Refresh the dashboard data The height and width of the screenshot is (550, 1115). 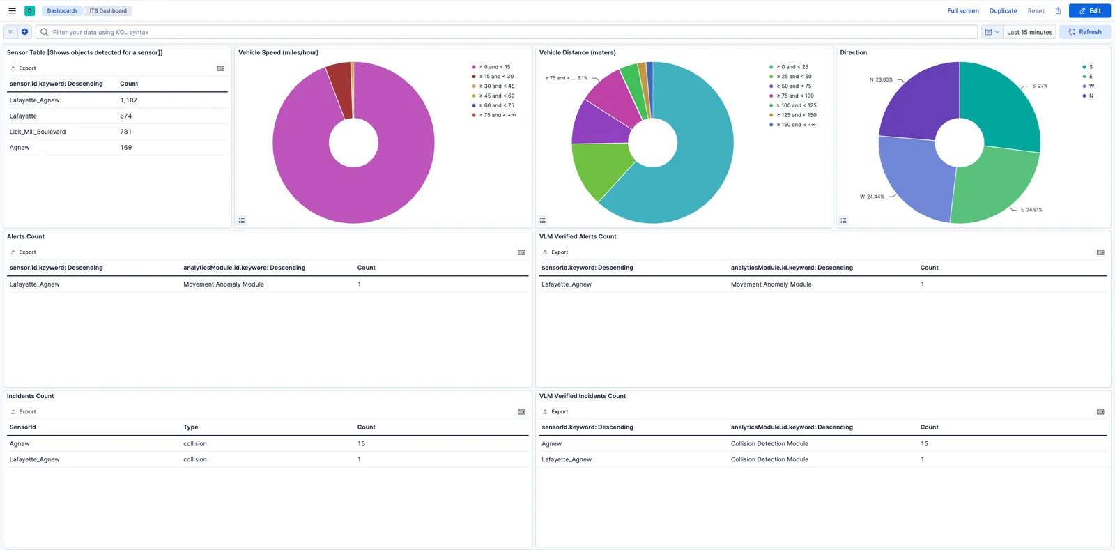point(1085,32)
